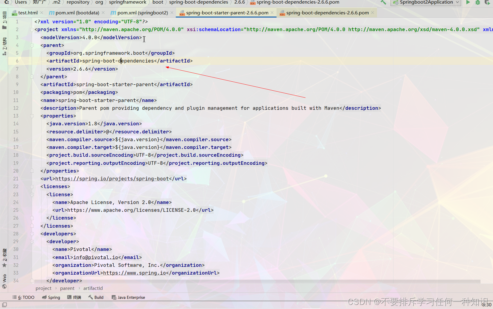Screen dimensions: 493x309
Task: Open TODO tool window
Action: (x=23, y=297)
